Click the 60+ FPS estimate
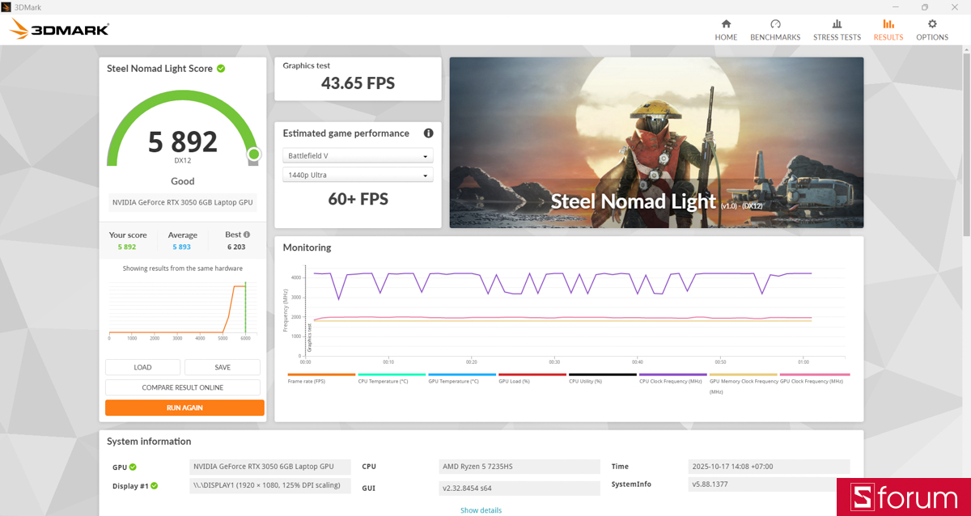 358,199
